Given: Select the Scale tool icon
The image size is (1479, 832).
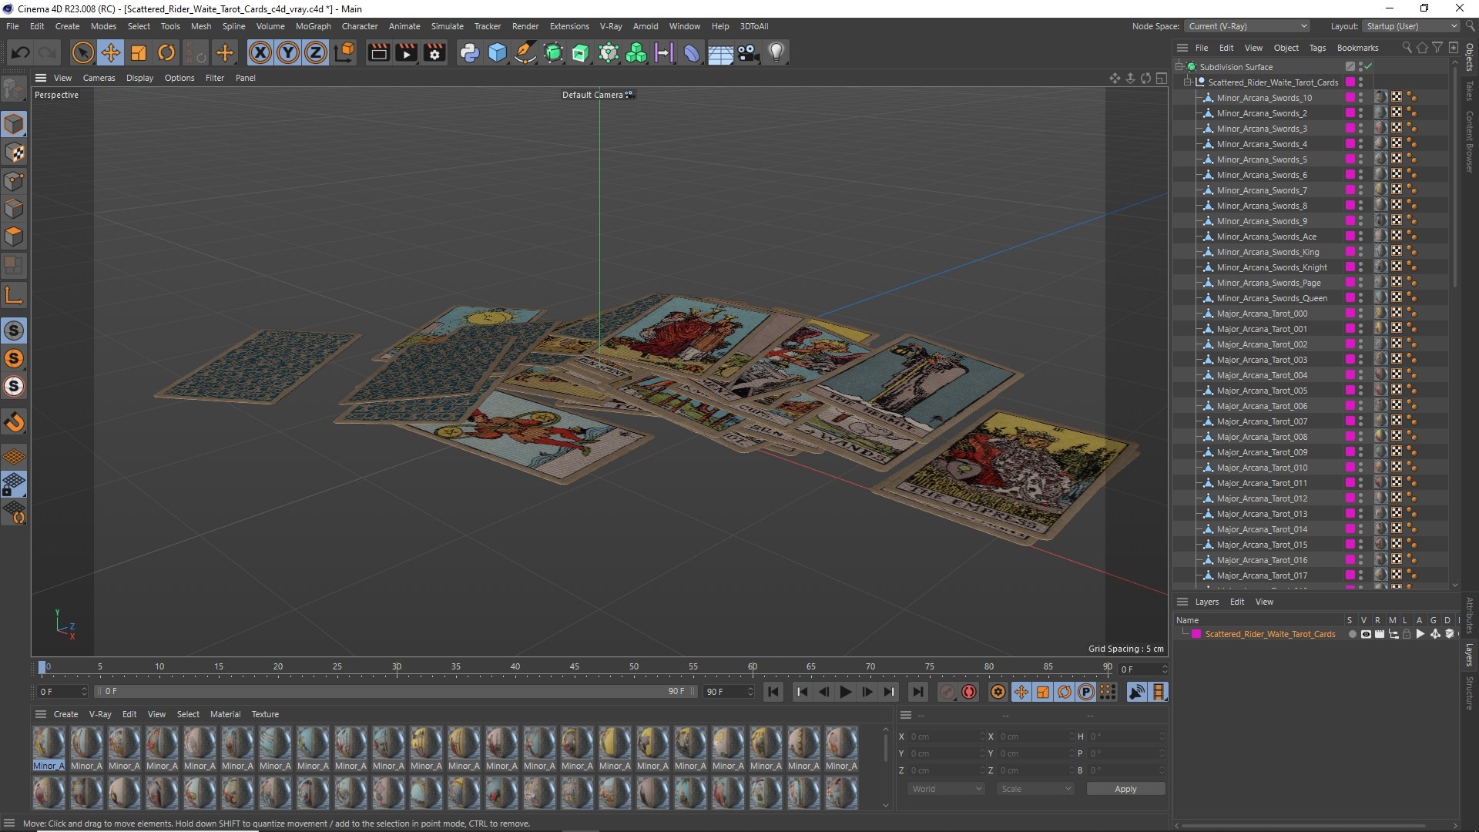Looking at the screenshot, I should (x=139, y=52).
